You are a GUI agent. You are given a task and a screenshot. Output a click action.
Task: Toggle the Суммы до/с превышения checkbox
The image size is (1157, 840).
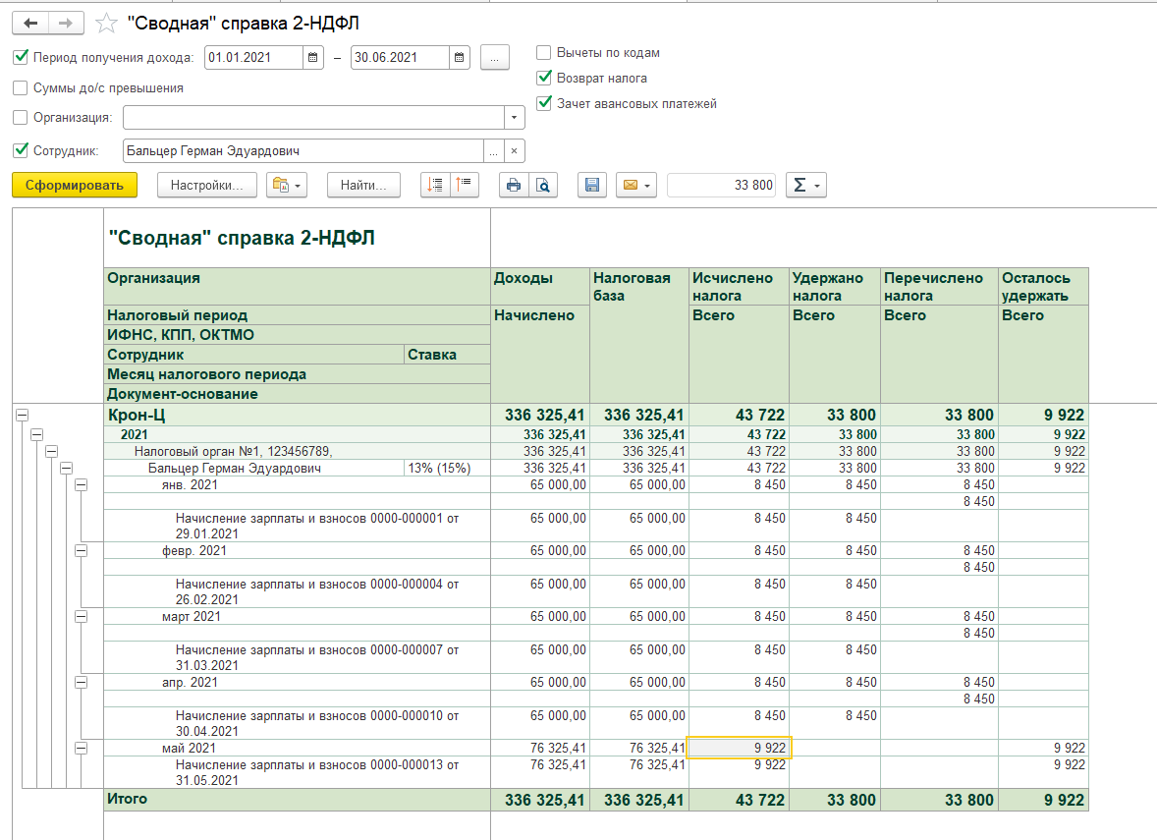coord(21,88)
